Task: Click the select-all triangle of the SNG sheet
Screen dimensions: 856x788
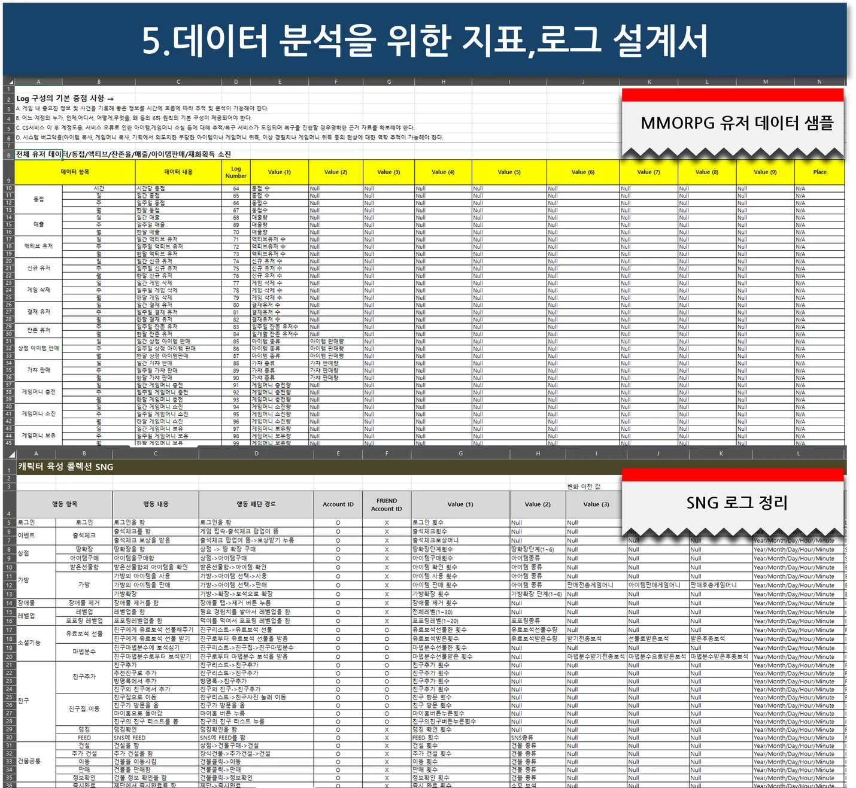Action: pos(12,454)
